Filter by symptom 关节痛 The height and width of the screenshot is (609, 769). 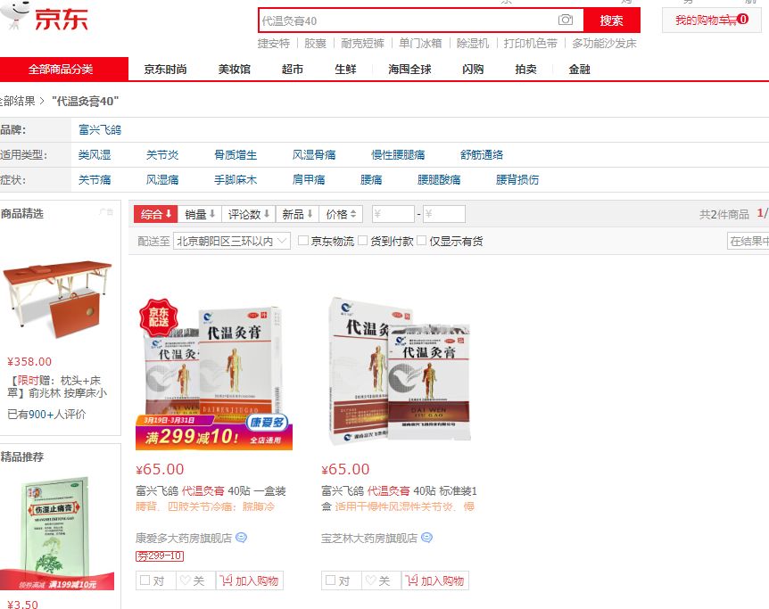(x=95, y=180)
